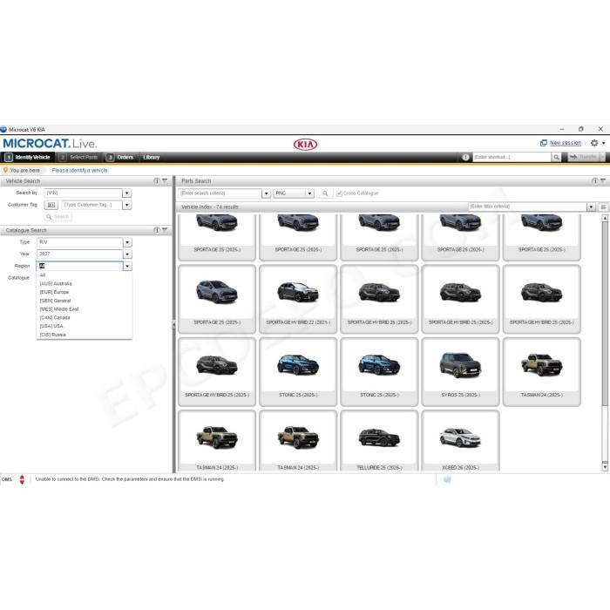
Task: Click the Transfer button
Action: point(583,157)
